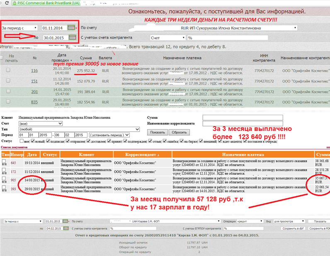This screenshot has height=256, width=330.
Task: Open the Счет '(все)' dropdown
Action: click(41, 123)
